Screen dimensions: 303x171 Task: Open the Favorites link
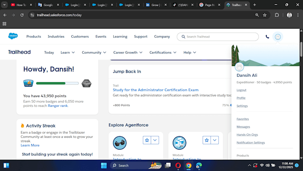243,119
